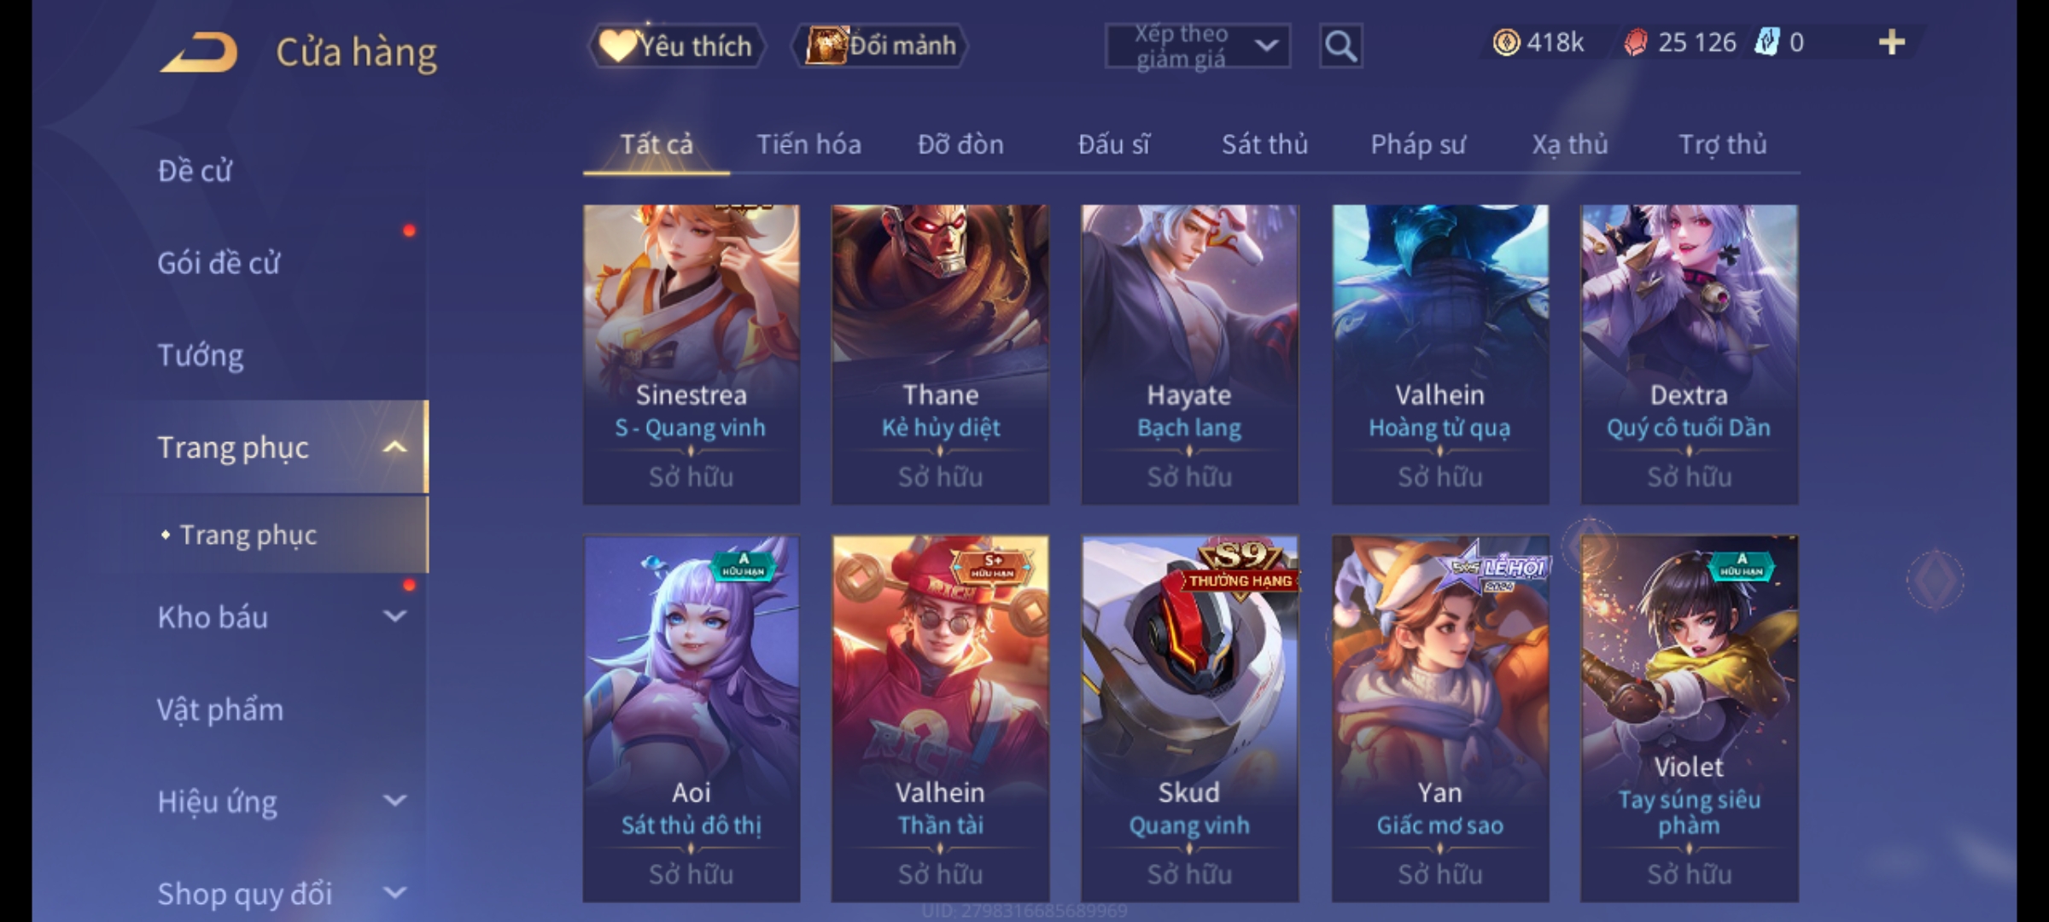The height and width of the screenshot is (922, 2049).
Task: Tap the blue voucher currency icon
Action: 1766,43
